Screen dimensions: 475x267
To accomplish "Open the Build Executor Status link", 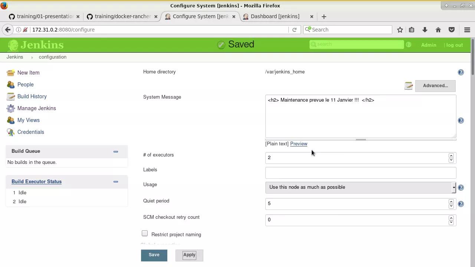I will pos(36,182).
